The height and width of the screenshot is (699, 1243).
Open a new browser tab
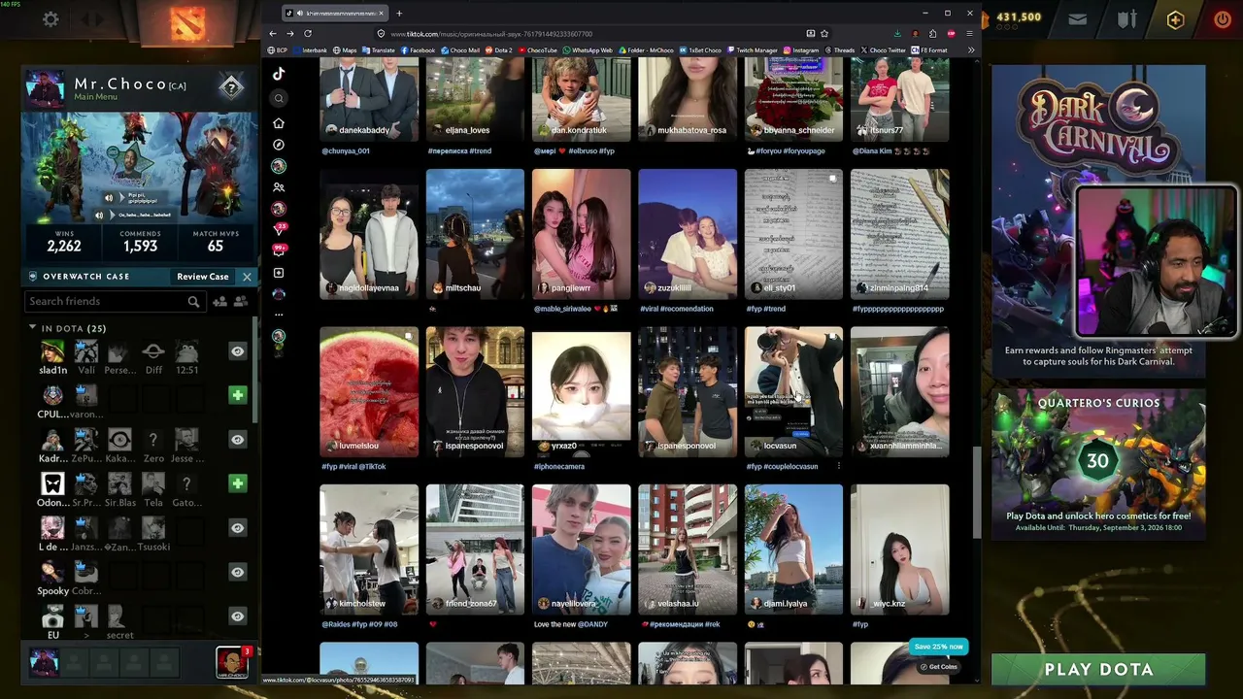click(399, 14)
